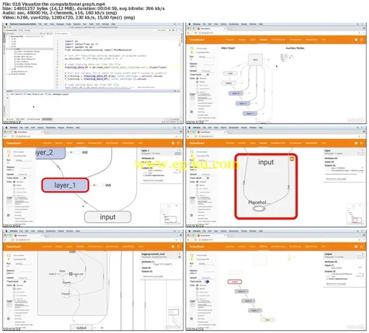Select Device radio in layer_1 zoomed frame
This screenshot has height=333, width=369.
tap(14, 186)
